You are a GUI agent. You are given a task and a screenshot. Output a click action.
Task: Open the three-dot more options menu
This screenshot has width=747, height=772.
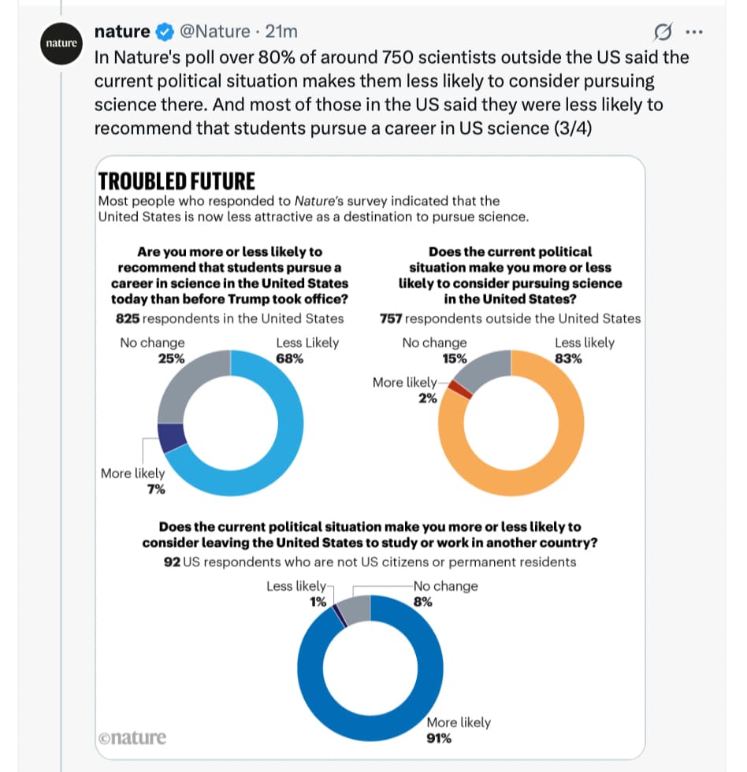click(694, 32)
